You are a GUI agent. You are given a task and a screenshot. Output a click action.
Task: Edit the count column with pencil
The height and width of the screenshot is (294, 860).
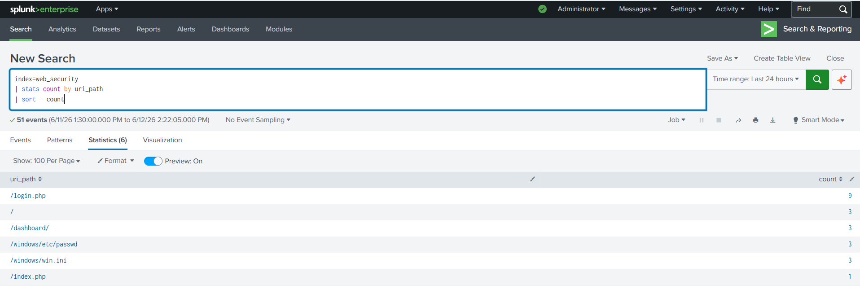pos(852,179)
